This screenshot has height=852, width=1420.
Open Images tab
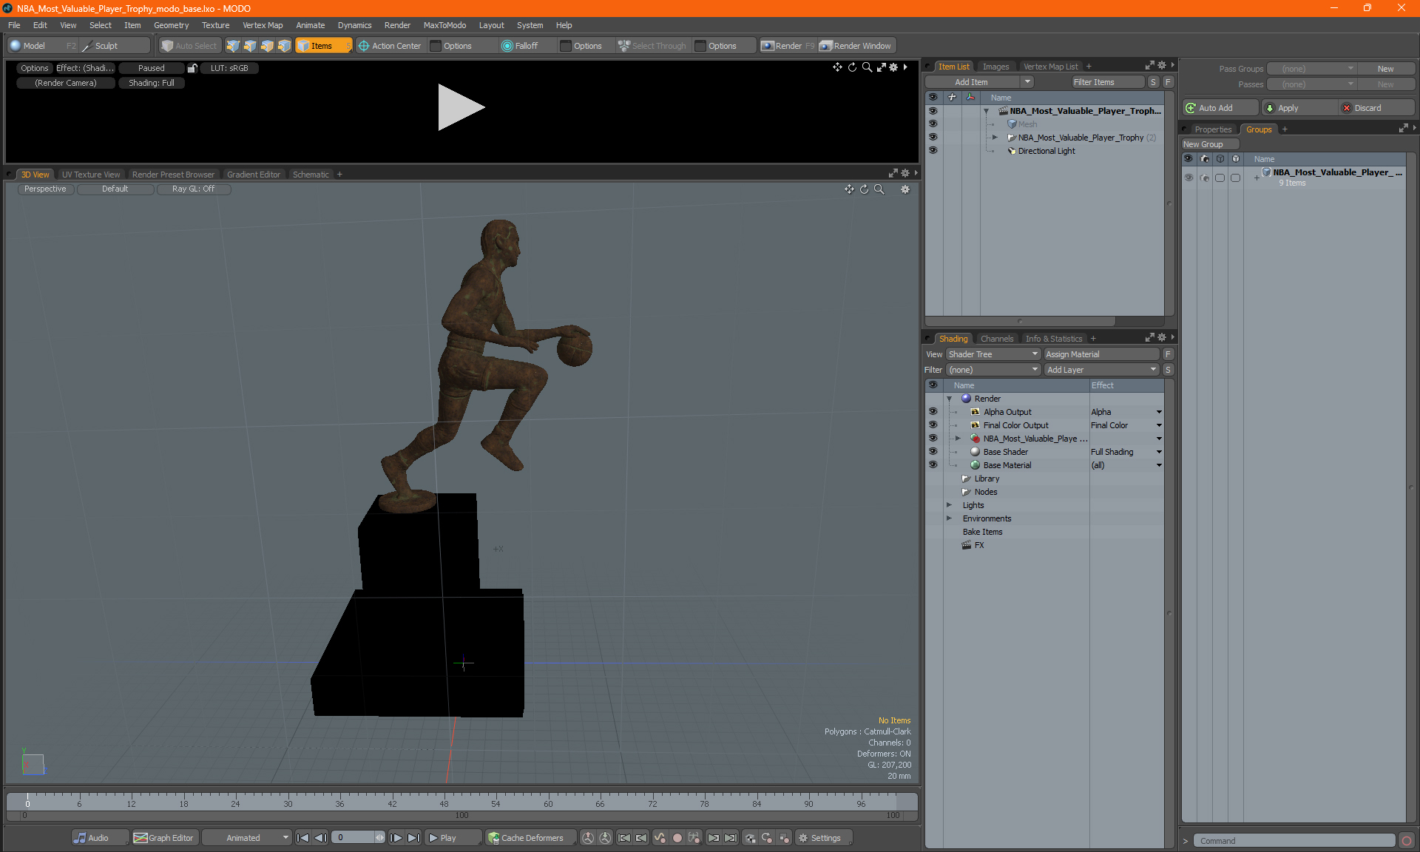(x=995, y=67)
